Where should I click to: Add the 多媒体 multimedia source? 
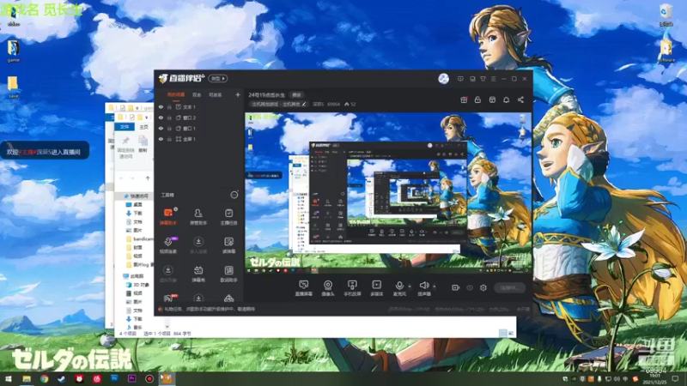click(x=376, y=288)
